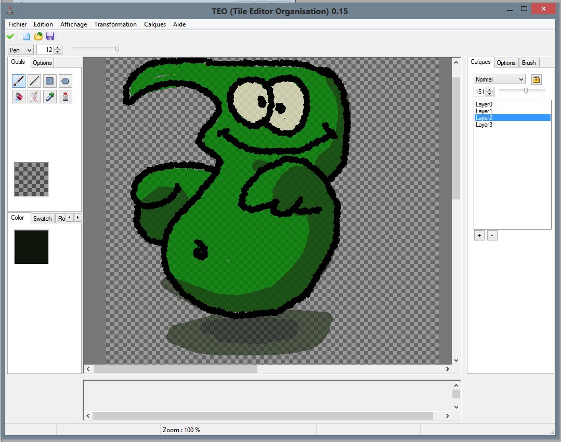Click the checkered tool preview thumbnail
This screenshot has width=561, height=442.
tap(31, 179)
